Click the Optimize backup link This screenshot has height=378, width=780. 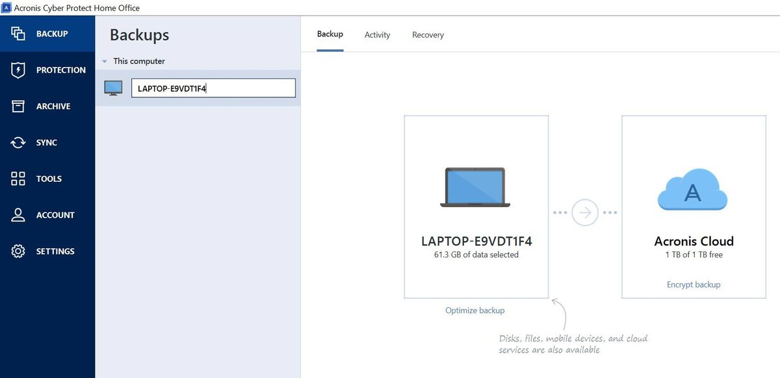[x=475, y=310]
